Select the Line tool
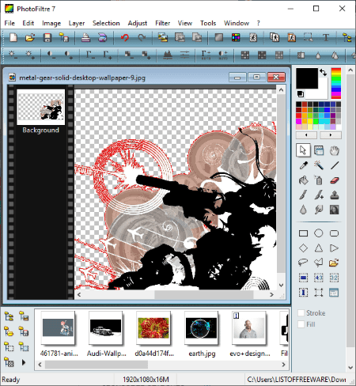This screenshot has width=356, height=386. [334, 165]
